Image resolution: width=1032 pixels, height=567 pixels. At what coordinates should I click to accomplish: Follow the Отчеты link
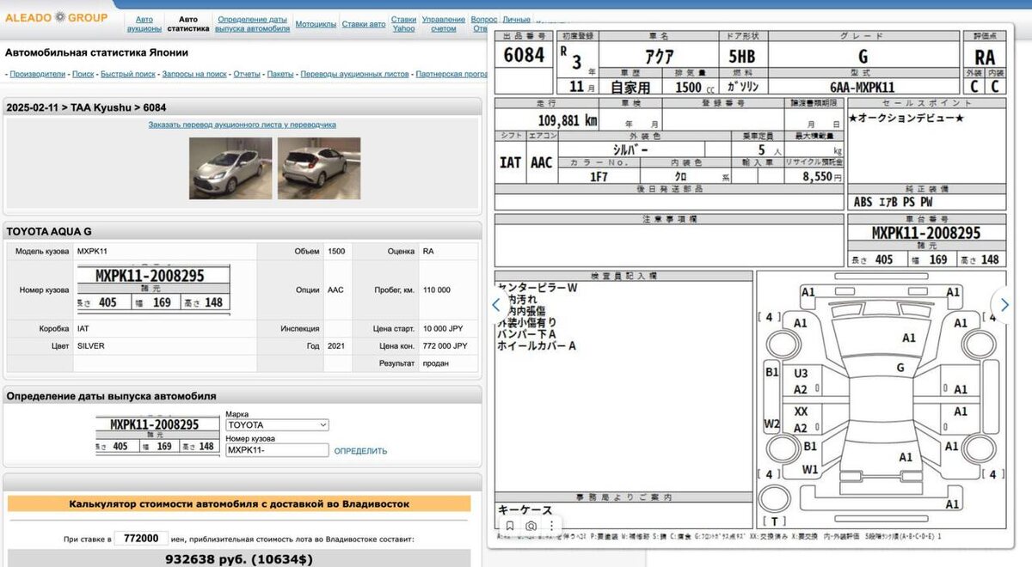[x=247, y=75]
